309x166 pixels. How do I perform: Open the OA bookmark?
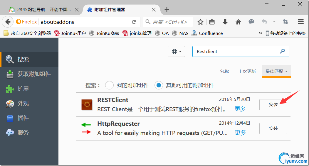pos(162,33)
